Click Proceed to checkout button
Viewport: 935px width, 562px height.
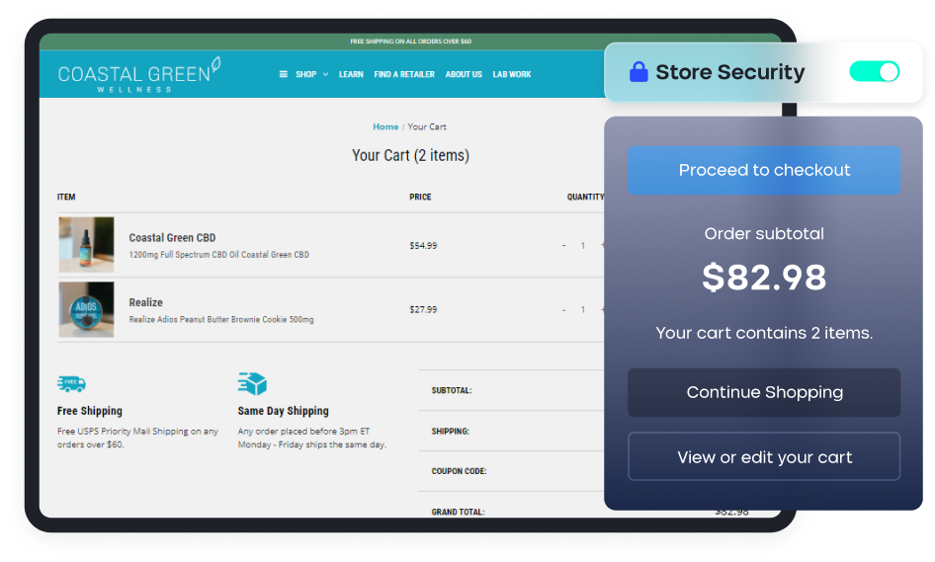point(764,171)
